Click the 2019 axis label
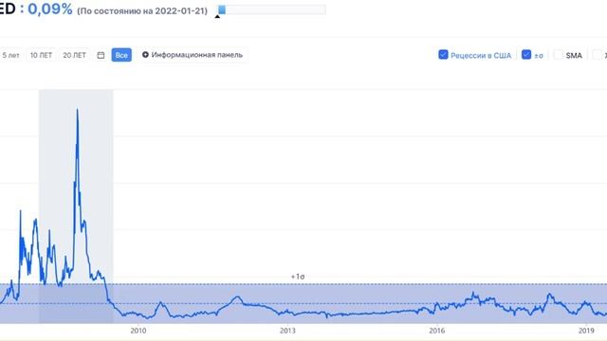 [x=586, y=331]
